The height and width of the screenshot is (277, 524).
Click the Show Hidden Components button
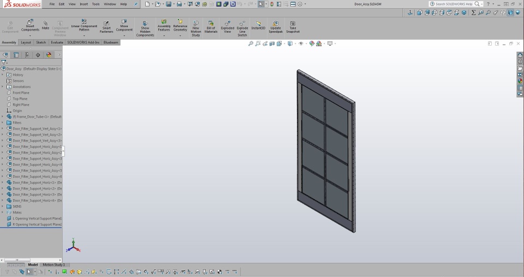point(145,28)
